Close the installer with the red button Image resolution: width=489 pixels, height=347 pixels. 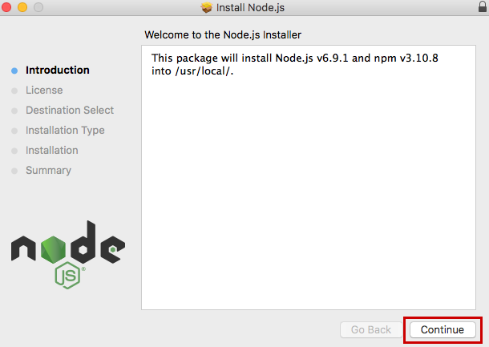8,8
